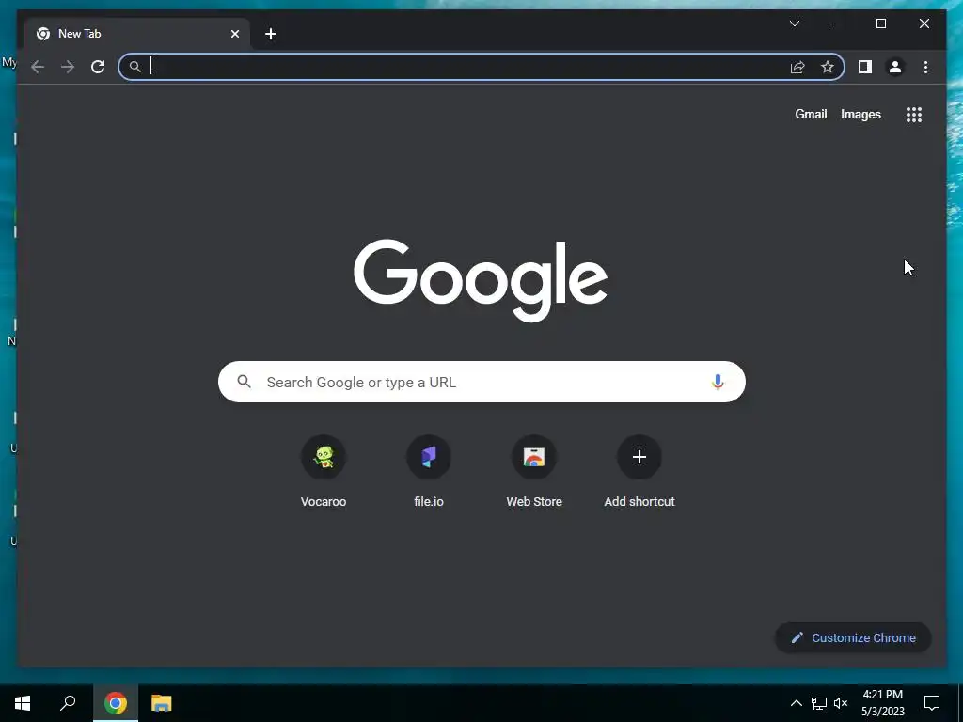This screenshot has width=963, height=722.
Task: Close the New Tab tab
Action: (x=234, y=34)
